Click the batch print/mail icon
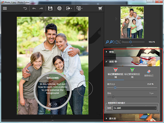 point(79,8)
